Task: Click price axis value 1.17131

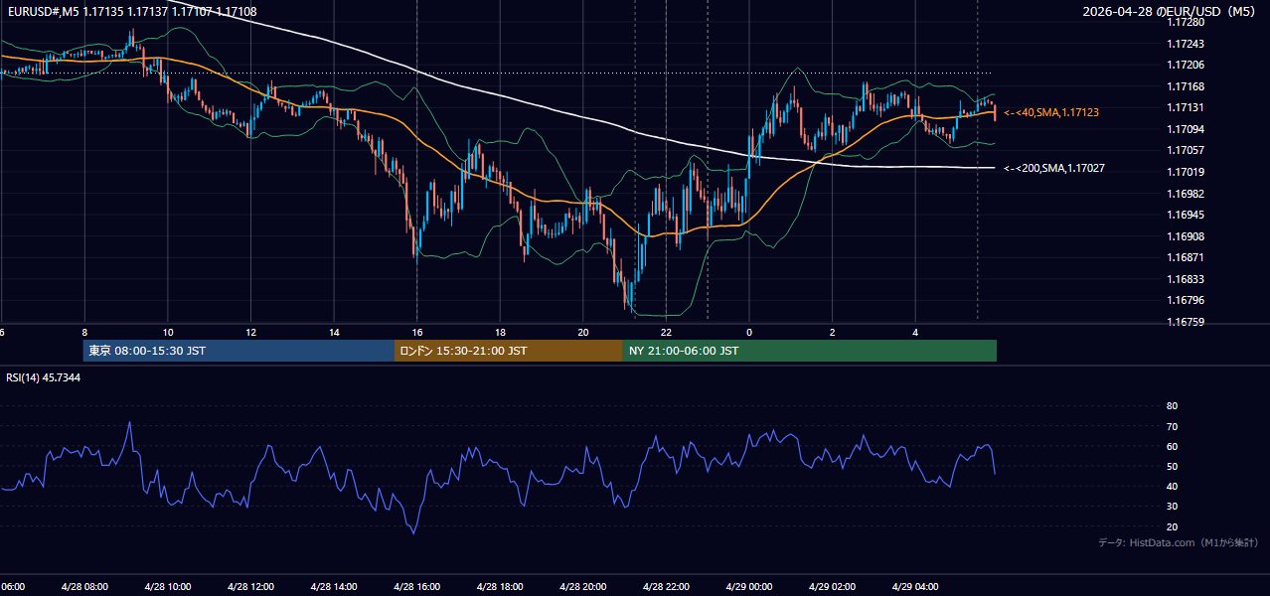Action: (x=1186, y=107)
